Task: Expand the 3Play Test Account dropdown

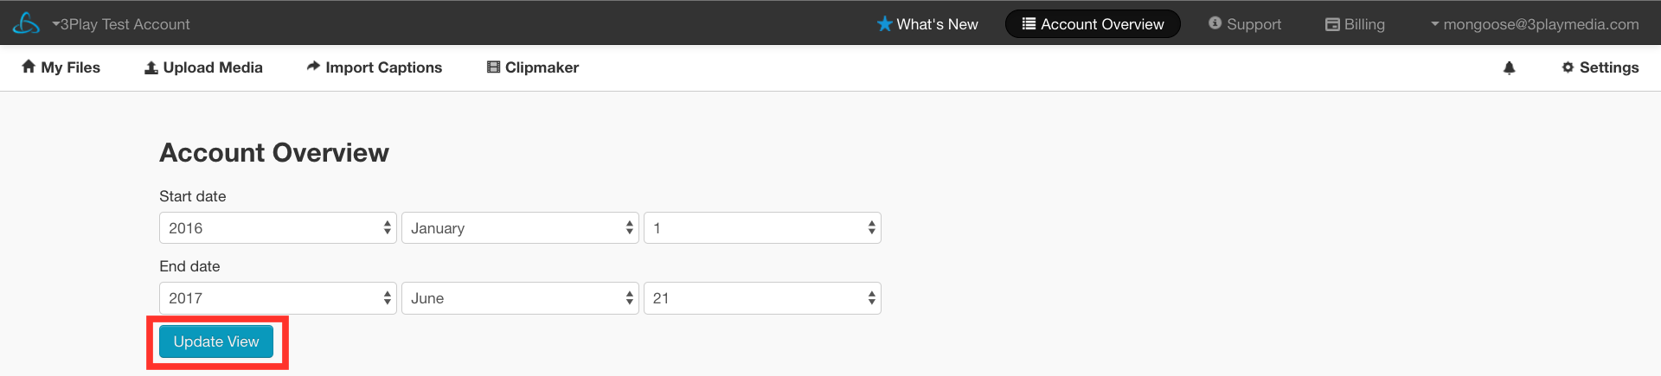Action: (120, 24)
